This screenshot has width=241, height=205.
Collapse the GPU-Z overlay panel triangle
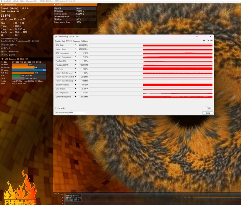[55, 5]
